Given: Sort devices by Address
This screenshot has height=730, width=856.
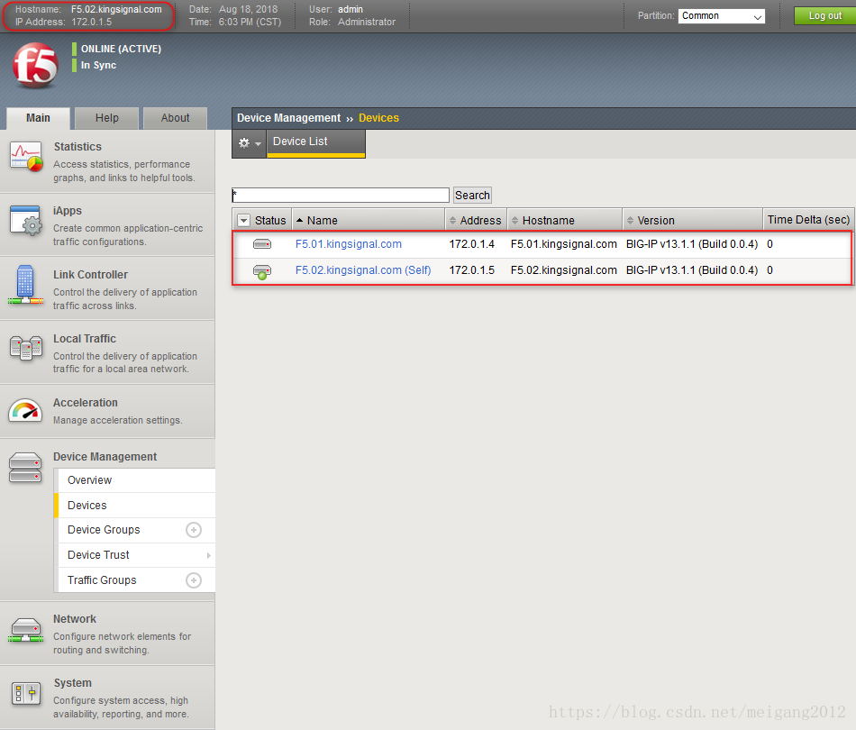Looking at the screenshot, I should (476, 221).
